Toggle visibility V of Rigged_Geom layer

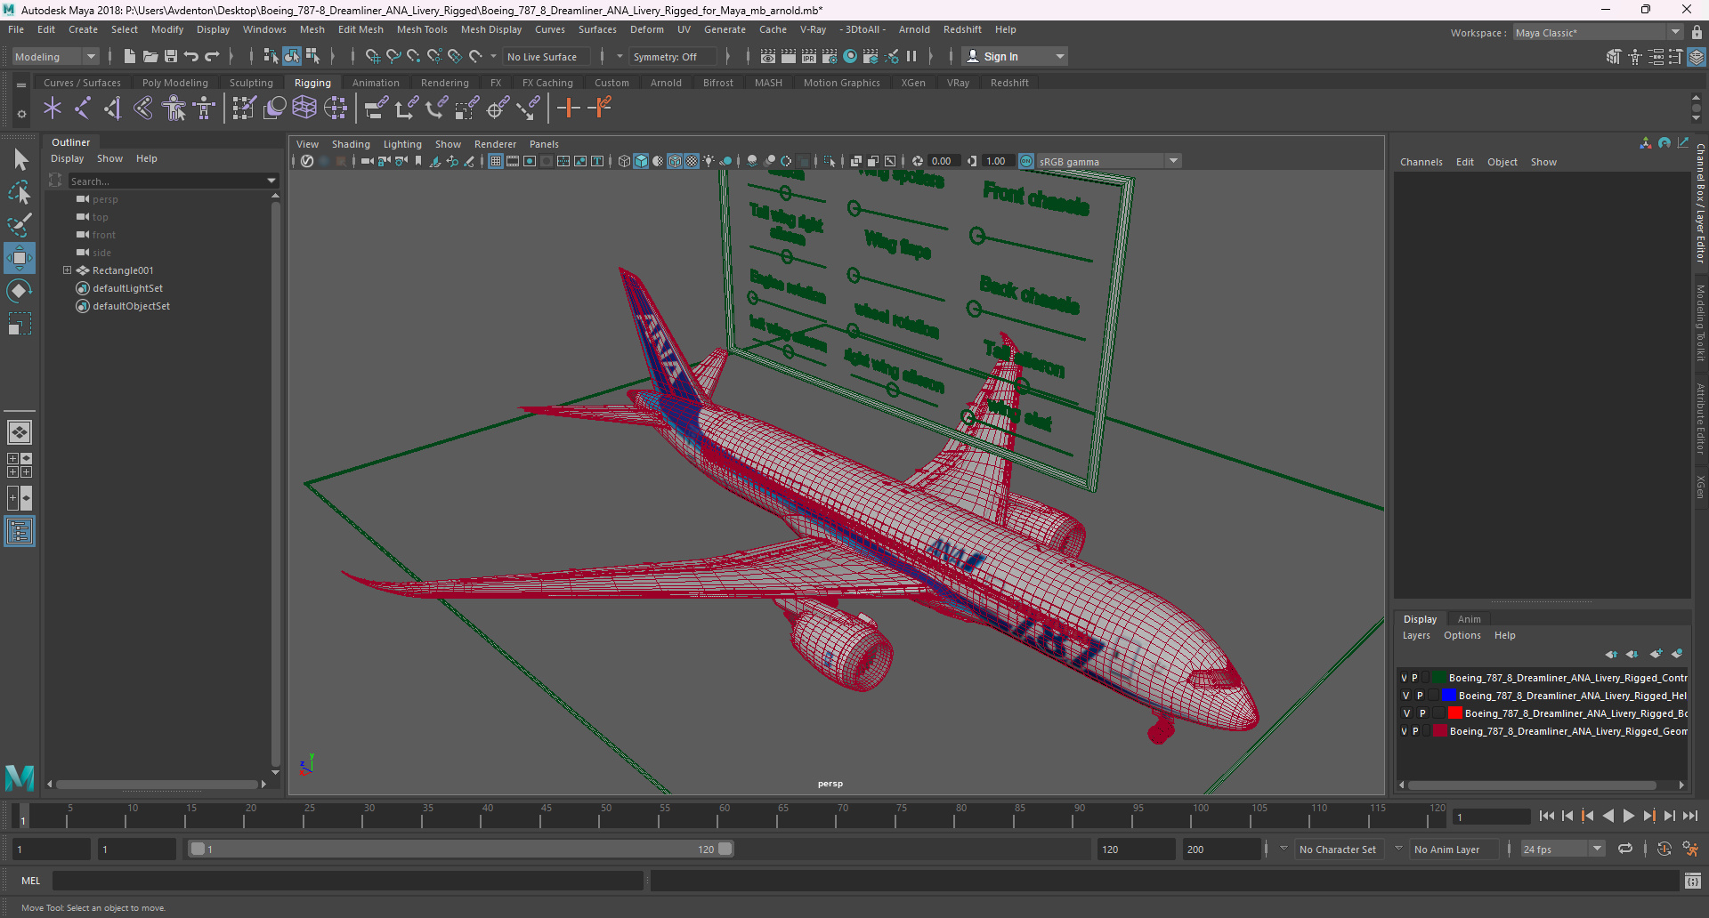click(1405, 731)
